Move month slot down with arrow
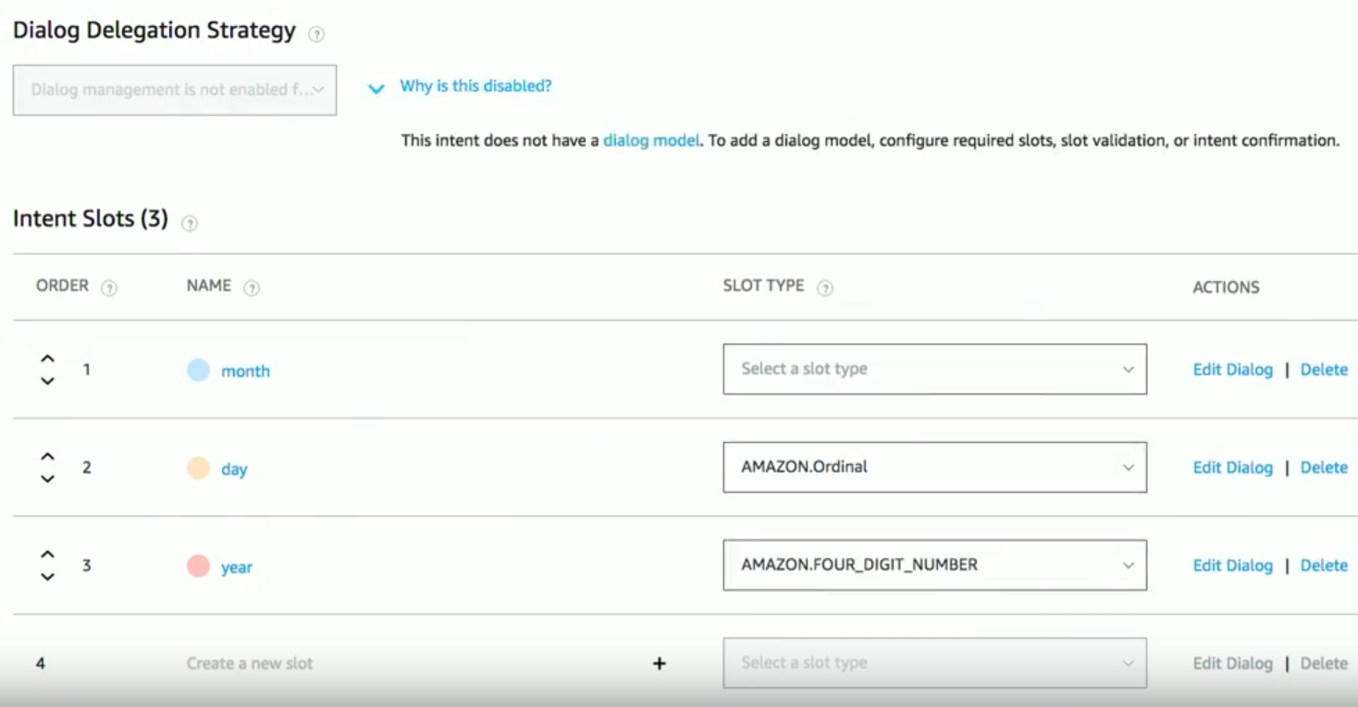 [48, 382]
